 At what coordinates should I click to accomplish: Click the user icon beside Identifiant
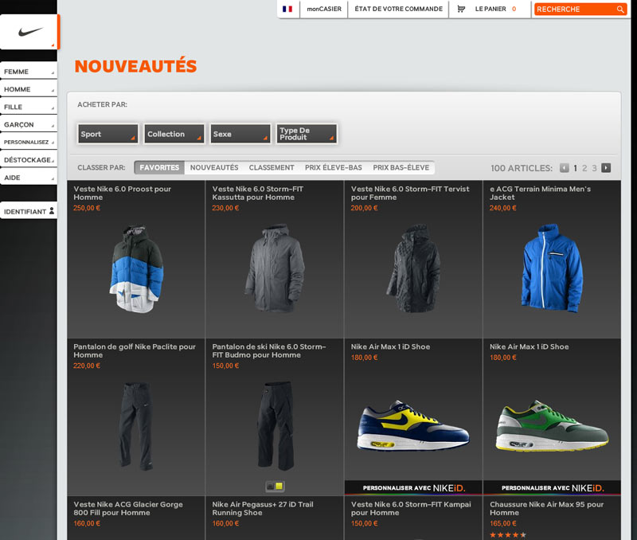click(x=52, y=211)
